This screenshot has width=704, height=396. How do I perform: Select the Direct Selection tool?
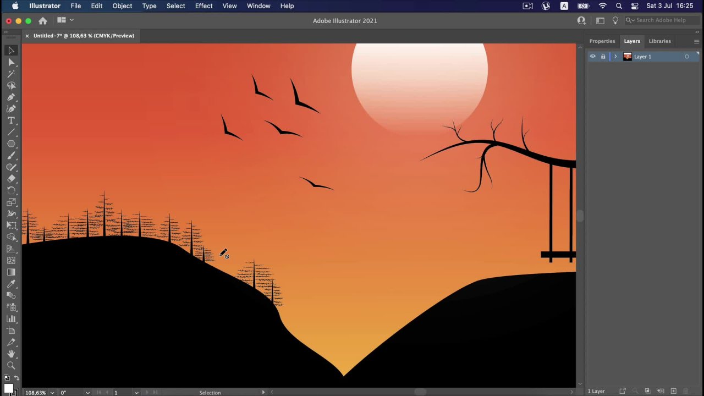(11, 62)
